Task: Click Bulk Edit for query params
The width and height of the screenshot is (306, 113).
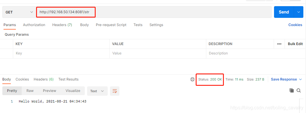Action: pyautogui.click(x=295, y=44)
